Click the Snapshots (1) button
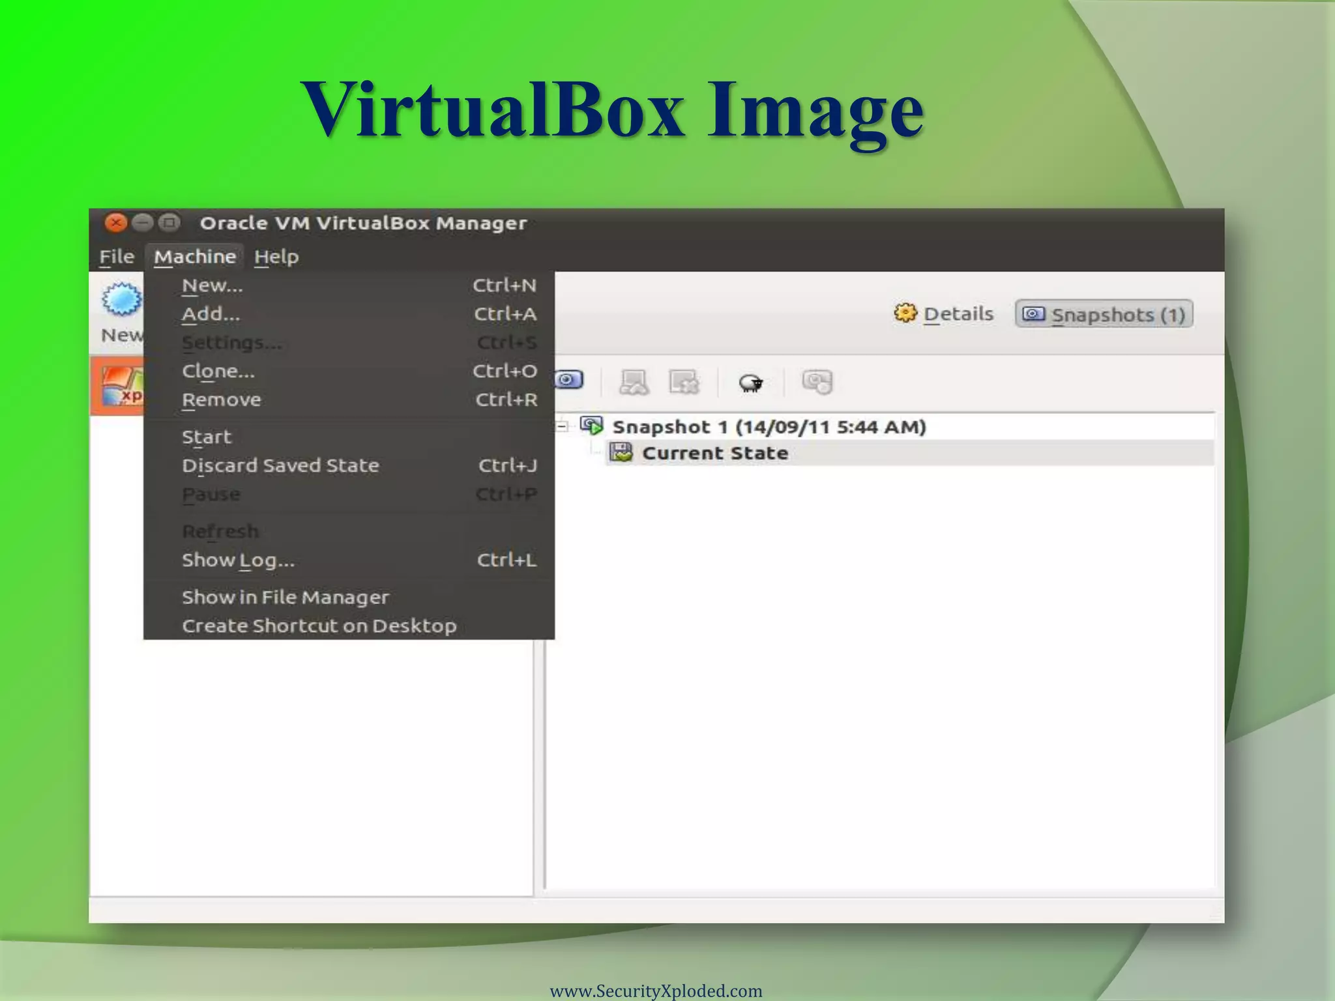The image size is (1335, 1001). click(1104, 315)
